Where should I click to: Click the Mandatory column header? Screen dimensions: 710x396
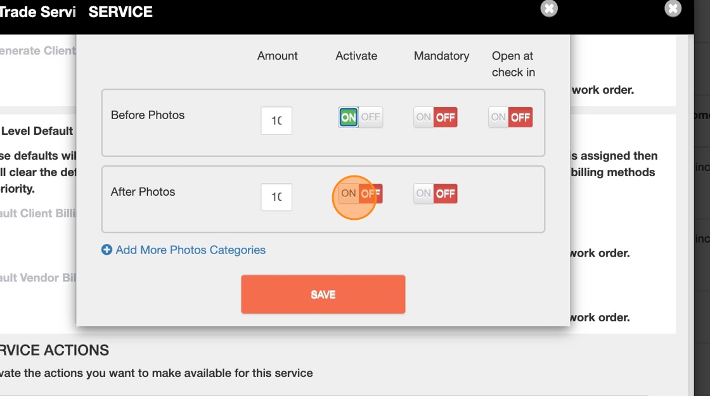(441, 56)
